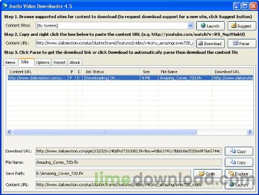Click the D column header in jobs list
The height and width of the screenshot is (195, 259).
click(x=79, y=72)
